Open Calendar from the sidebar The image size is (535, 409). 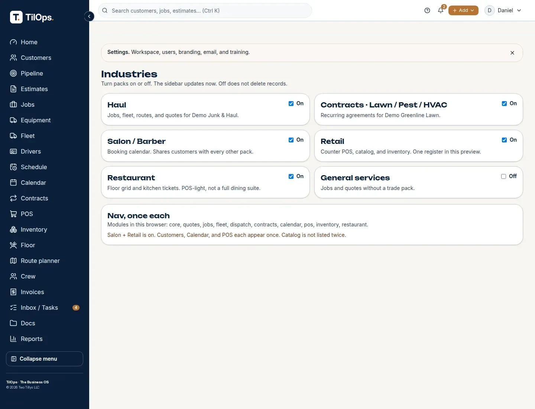click(45, 183)
